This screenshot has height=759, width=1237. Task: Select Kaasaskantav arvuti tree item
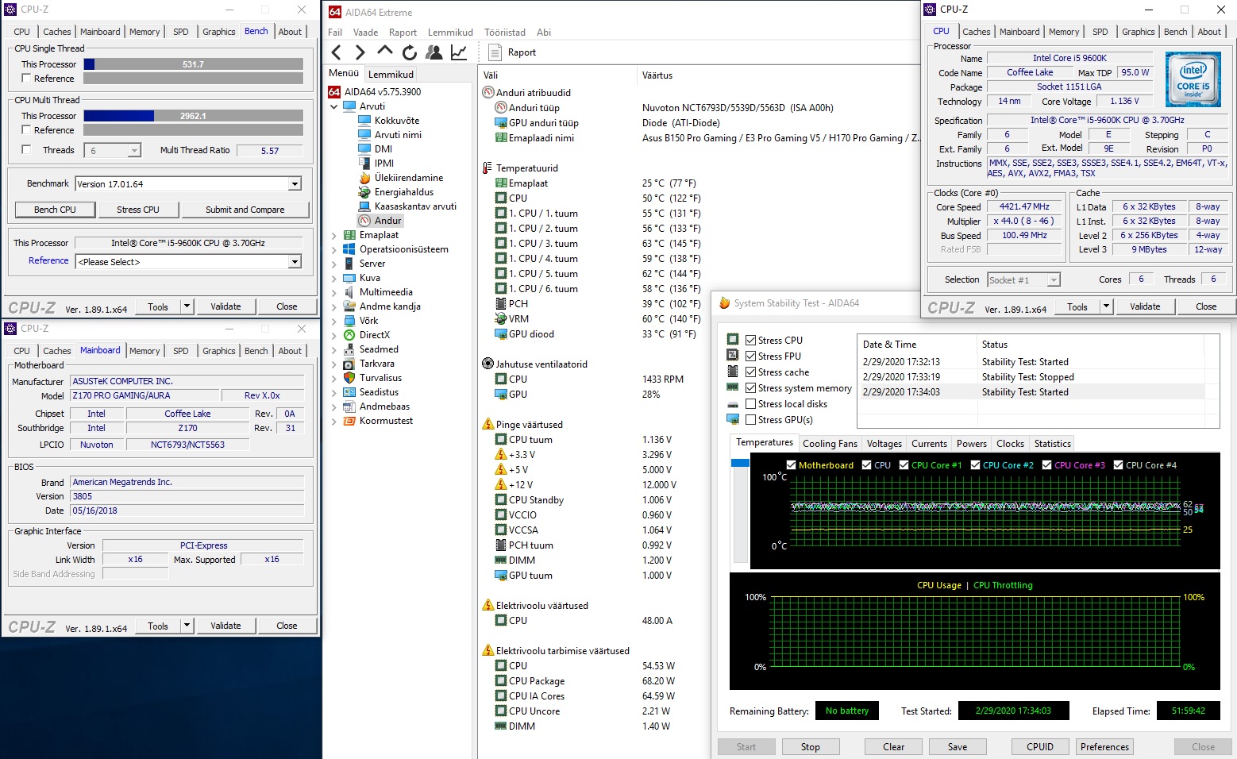pos(415,206)
